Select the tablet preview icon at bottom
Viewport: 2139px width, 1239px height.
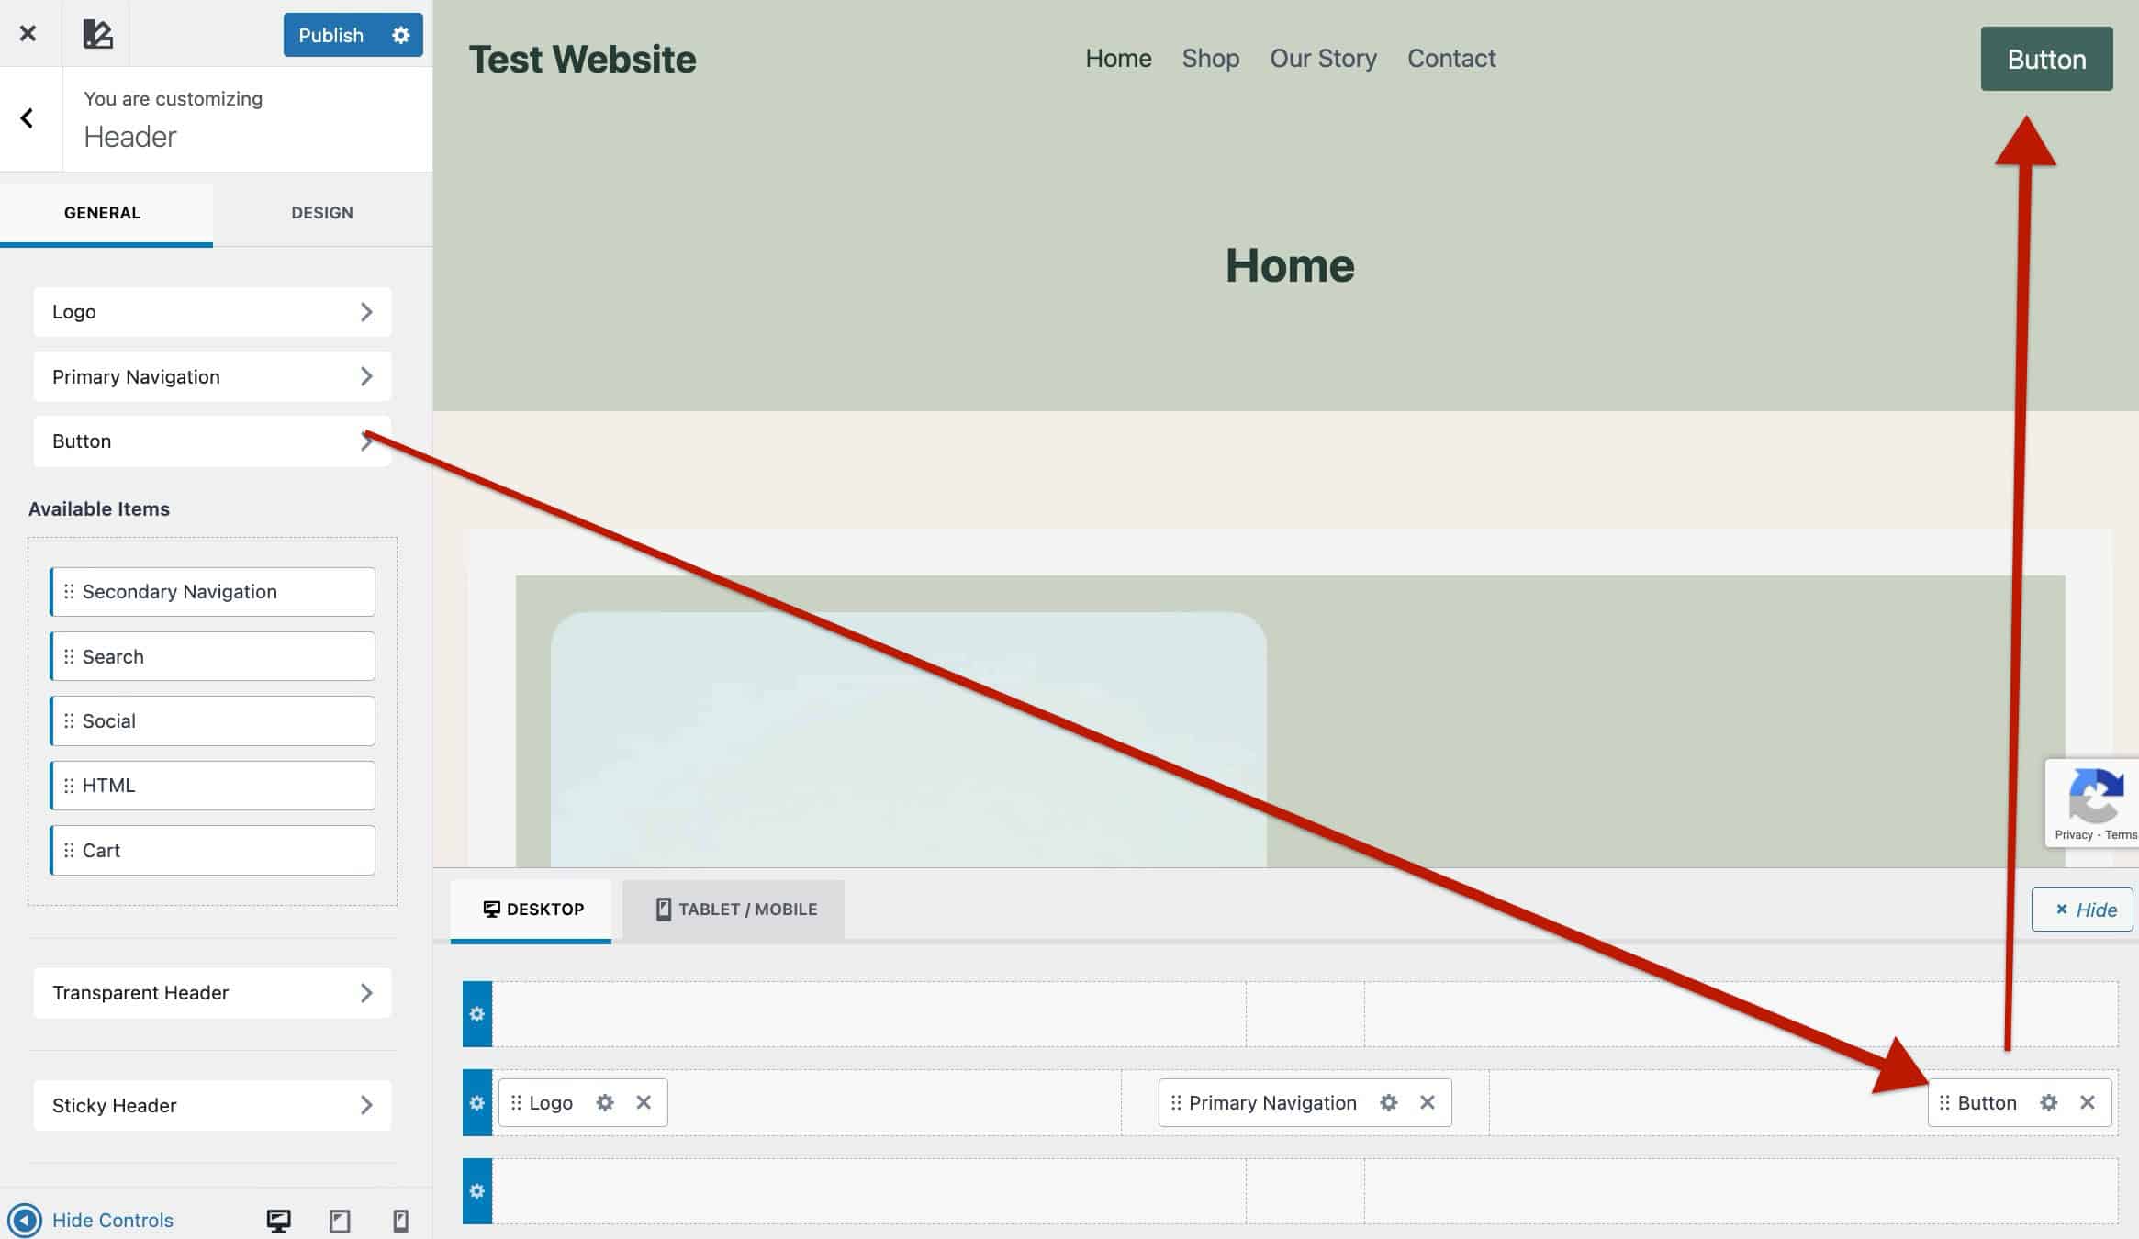point(341,1220)
